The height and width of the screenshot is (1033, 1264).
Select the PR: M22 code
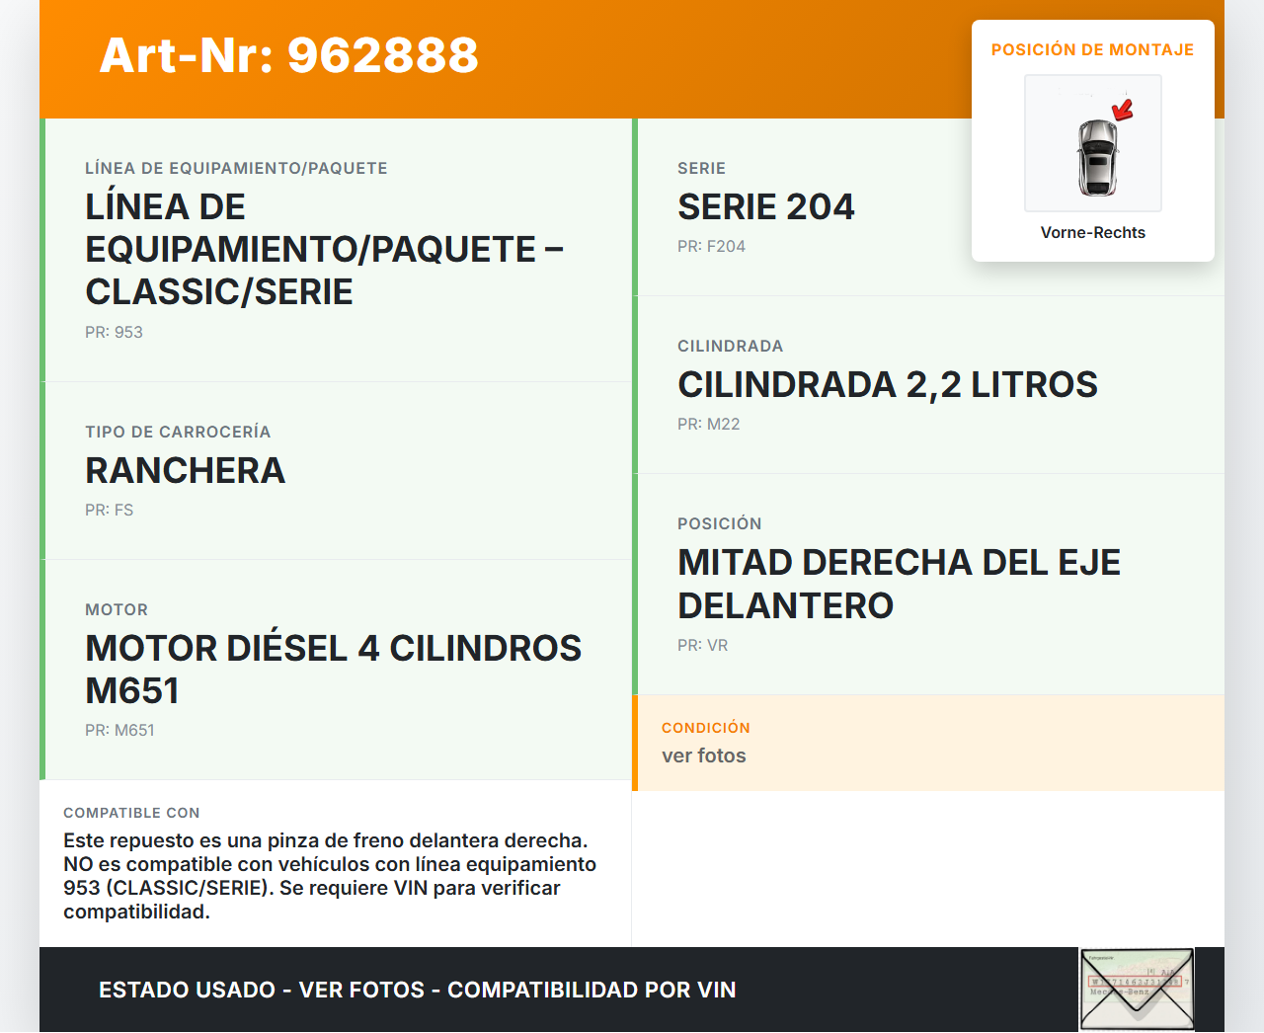click(708, 424)
